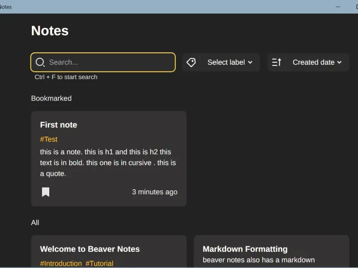Click the magnifier icon in search bar

point(40,63)
